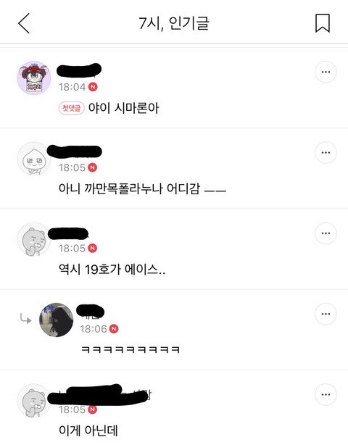The height and width of the screenshot is (445, 348).
Task: Open the photo avatar of the reply commenter
Action: coord(56,320)
